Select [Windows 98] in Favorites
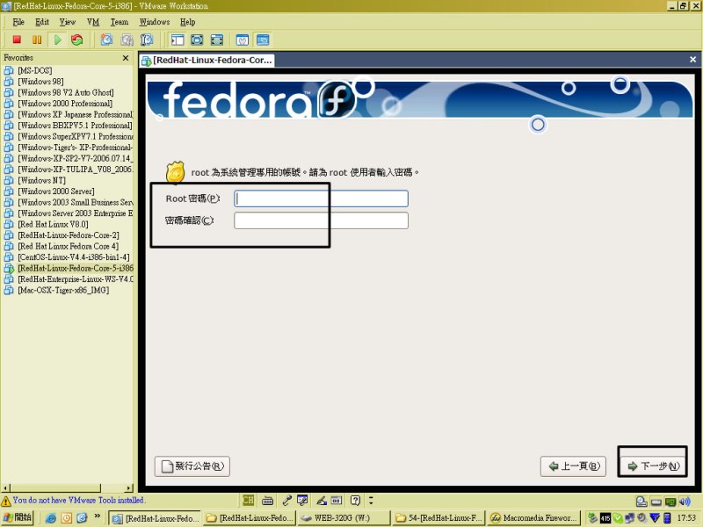 click(x=40, y=82)
